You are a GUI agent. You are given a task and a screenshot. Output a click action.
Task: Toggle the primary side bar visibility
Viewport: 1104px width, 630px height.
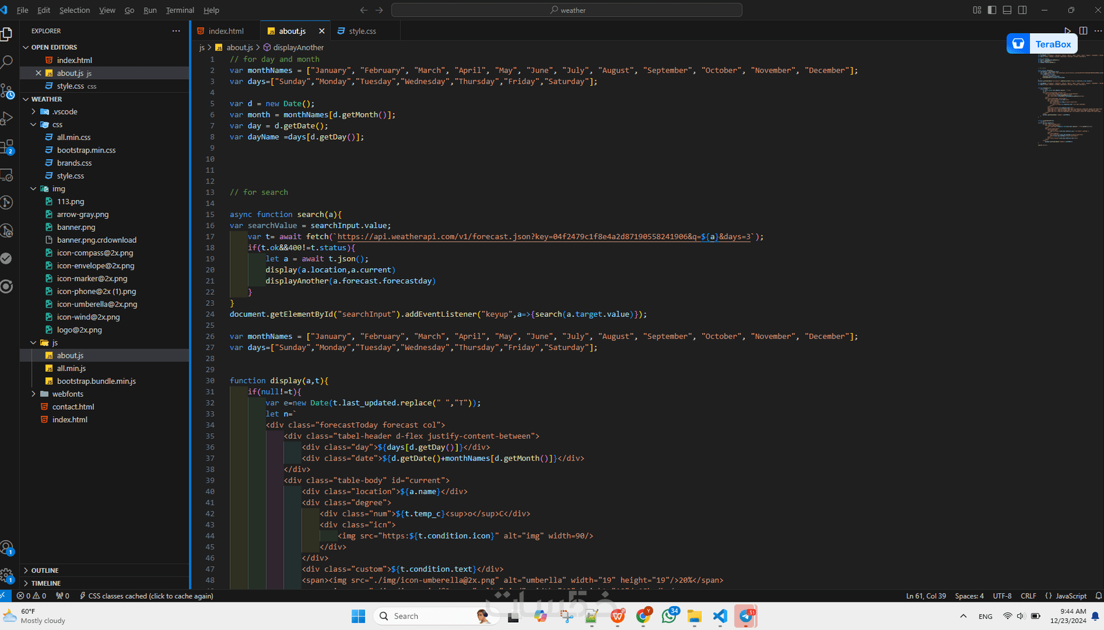[992, 10]
